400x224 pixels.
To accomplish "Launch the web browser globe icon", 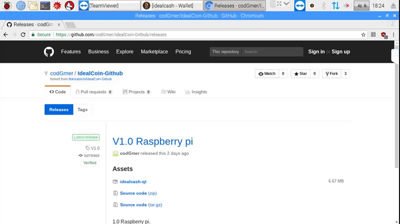I will (x=20, y=5).
